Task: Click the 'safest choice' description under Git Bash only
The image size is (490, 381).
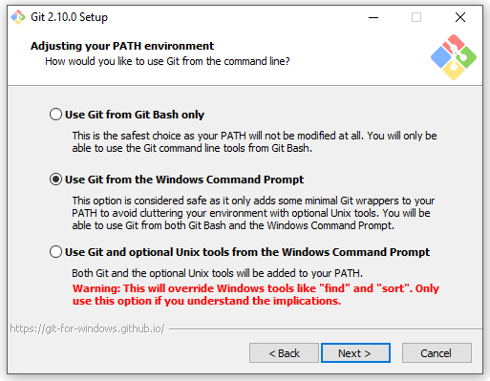Action: pyautogui.click(x=254, y=142)
